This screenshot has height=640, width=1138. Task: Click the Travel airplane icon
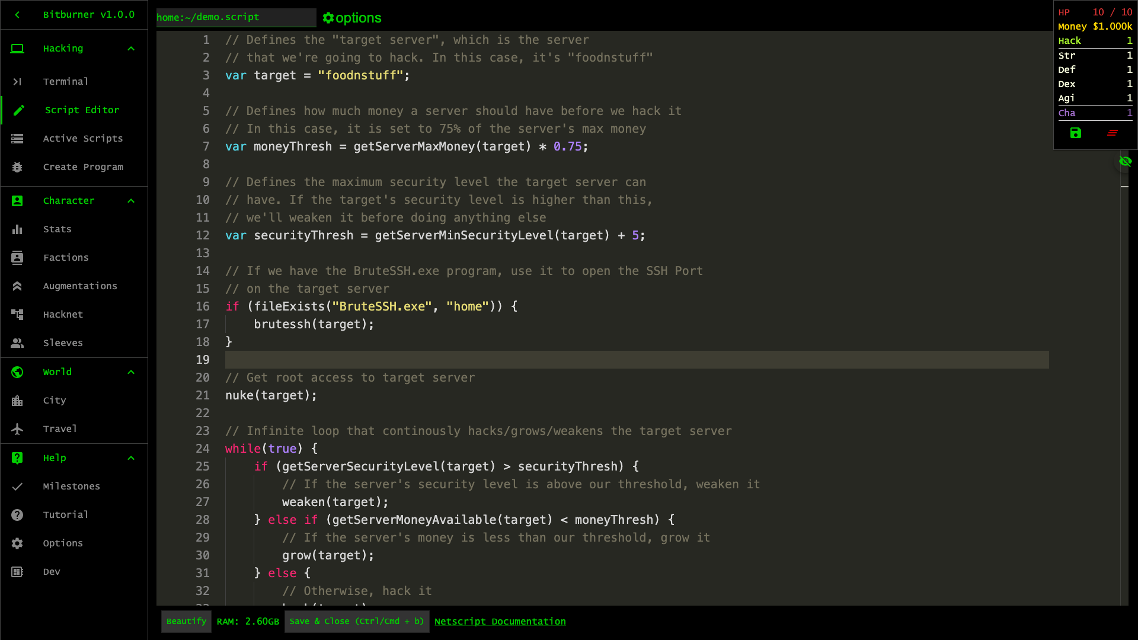click(x=17, y=429)
